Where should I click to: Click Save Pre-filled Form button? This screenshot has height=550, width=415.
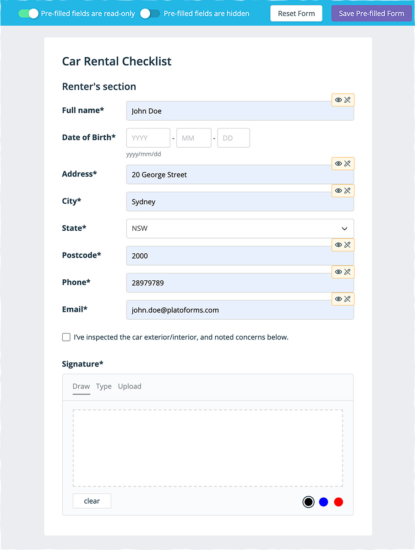(x=371, y=14)
